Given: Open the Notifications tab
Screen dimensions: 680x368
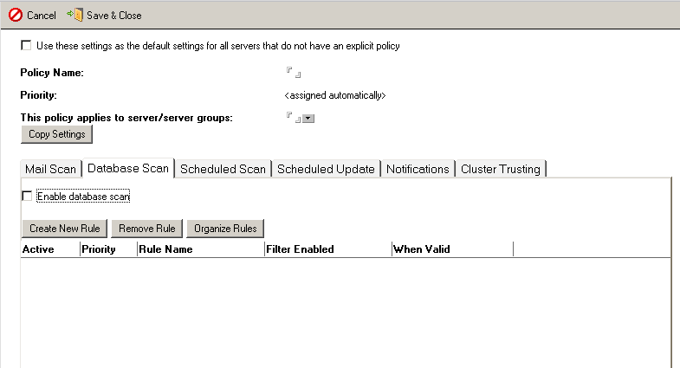Looking at the screenshot, I should click(418, 169).
